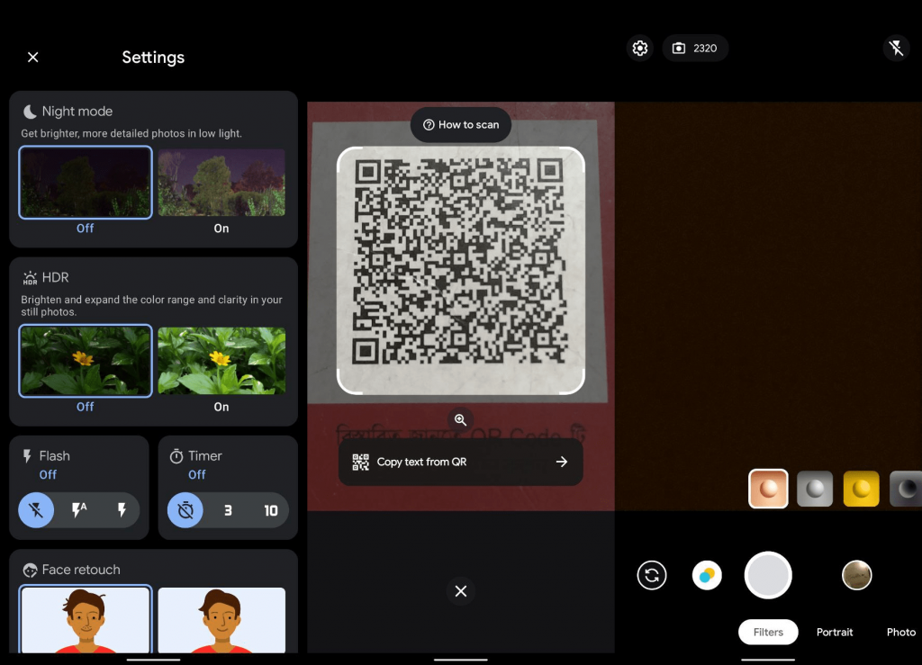Click the QR code icon on Copy card
This screenshot has height=665, width=922.
pyautogui.click(x=360, y=462)
